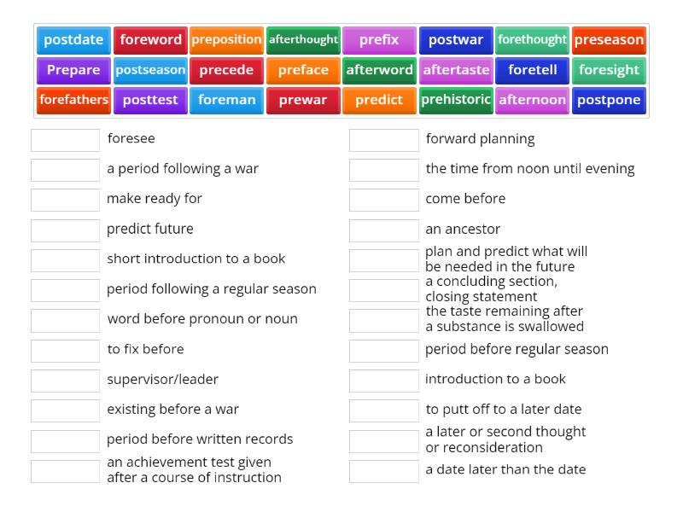Image resolution: width=683 pixels, height=512 pixels.
Task: Pick the "postpone" word tile
Action: click(609, 100)
